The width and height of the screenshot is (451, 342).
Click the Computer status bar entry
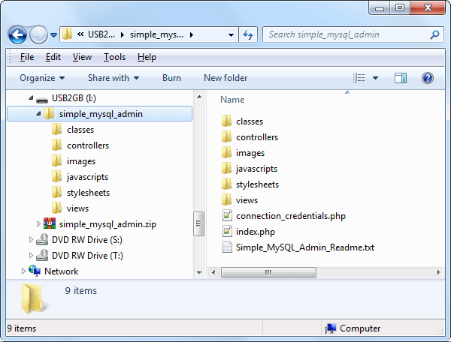tap(353, 328)
